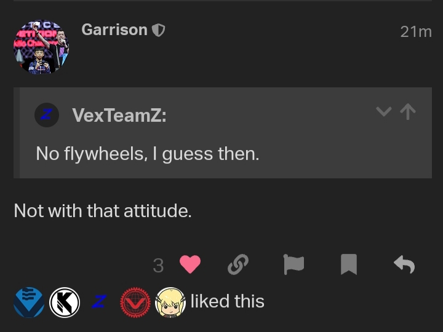Expand the quoted post with chevron

383,112
